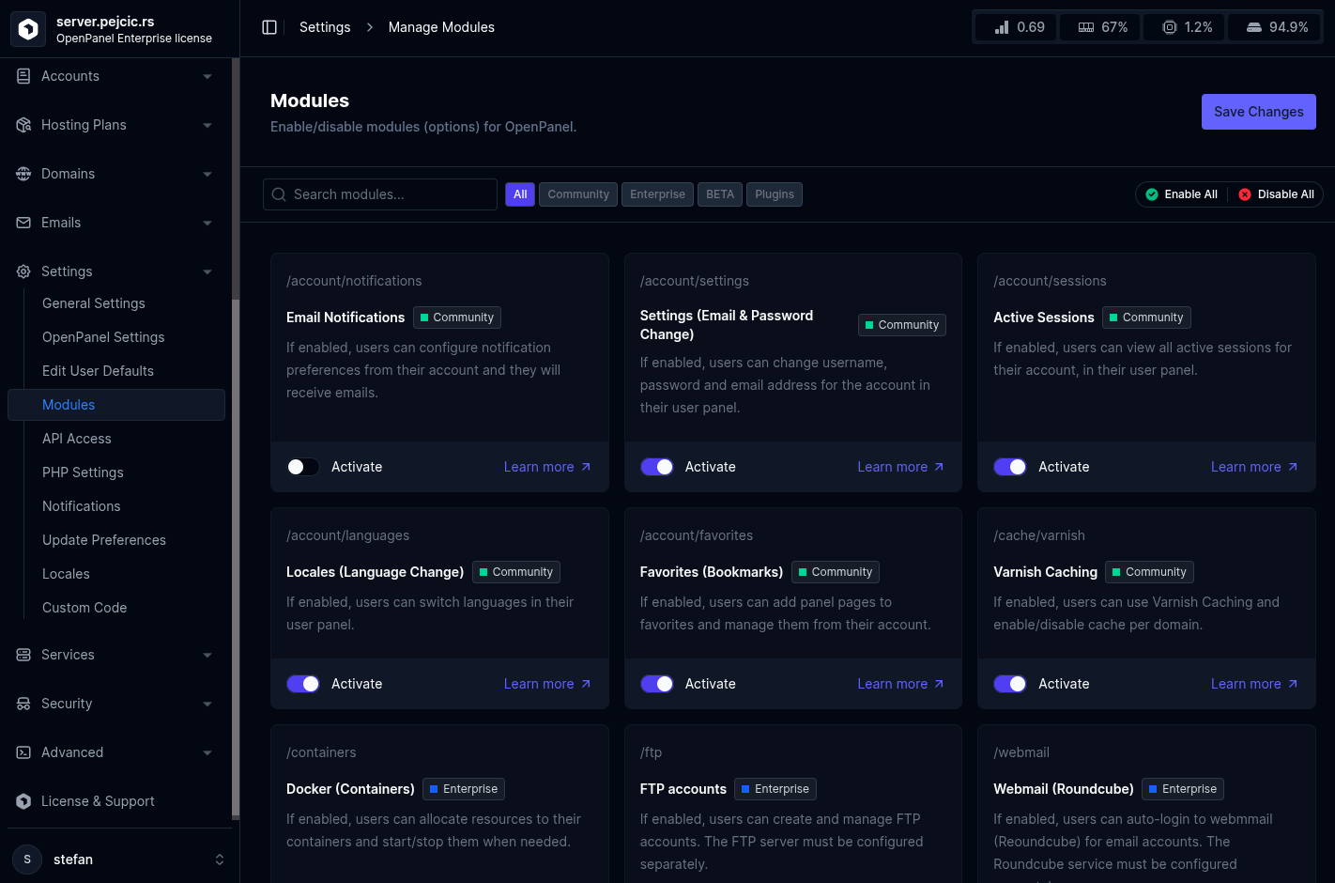The image size is (1335, 883).
Task: Open Notifications settings page
Action: (82, 506)
